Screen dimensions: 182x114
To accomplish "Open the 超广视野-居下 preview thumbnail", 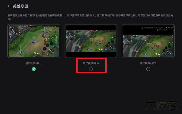I will pos(148,41).
